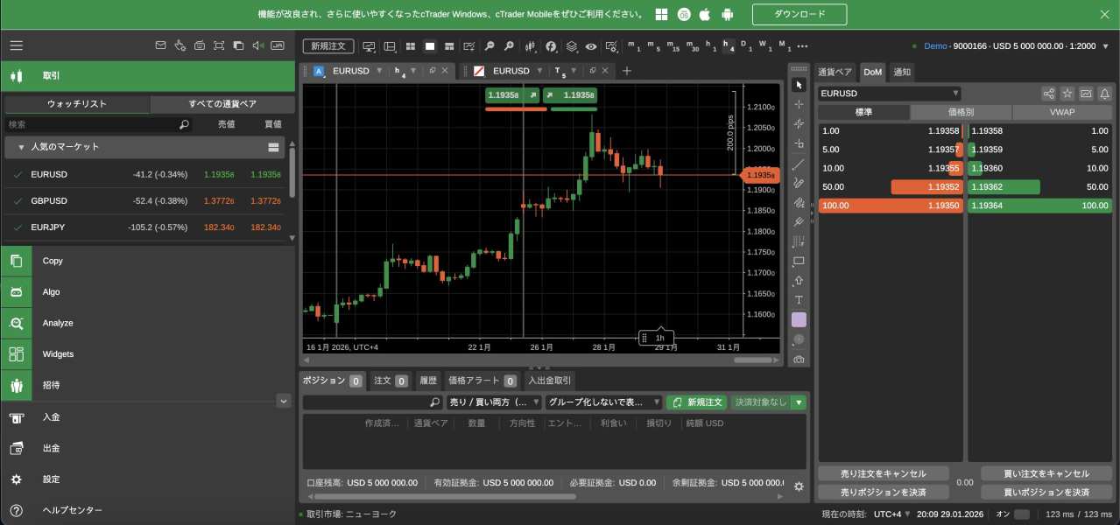Open positions panel gear settings
The image size is (1120, 525).
[799, 486]
